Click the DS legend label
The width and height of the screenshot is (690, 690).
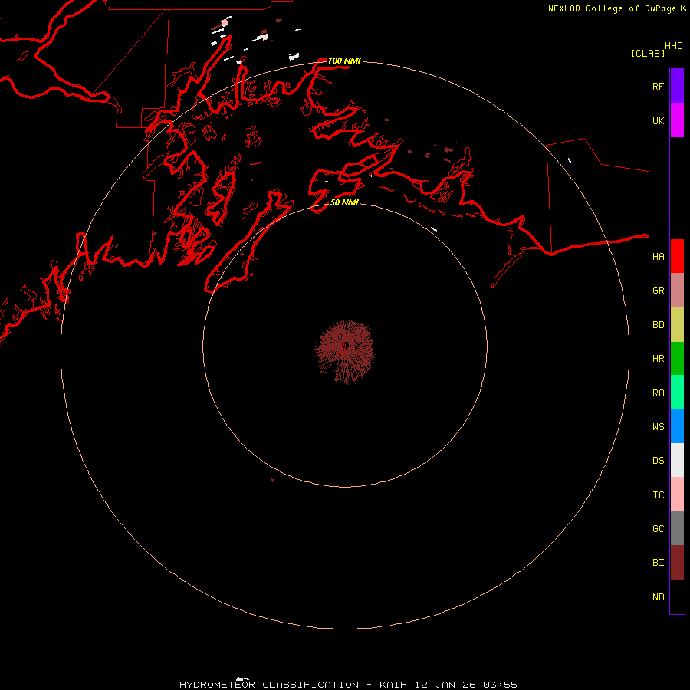(x=658, y=461)
